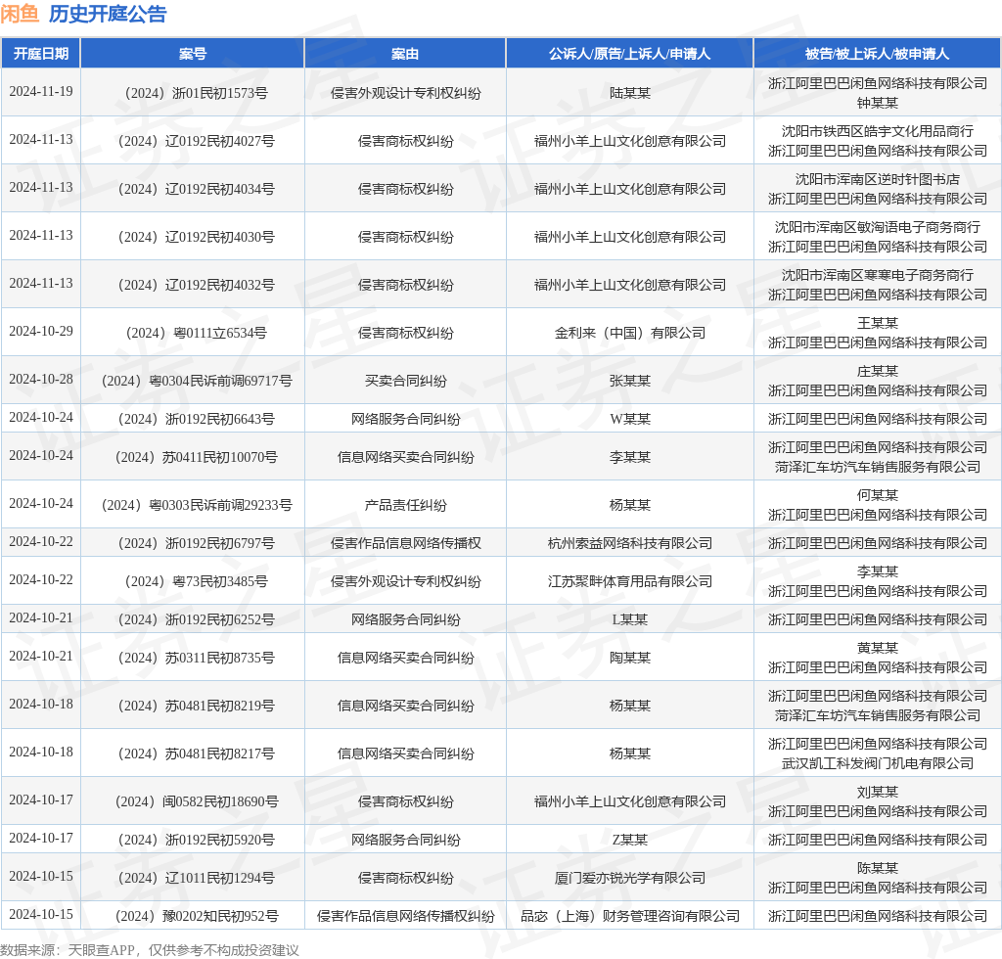1002x959 pixels.
Task: Click the date 2024-10-29
Action: click(41, 331)
